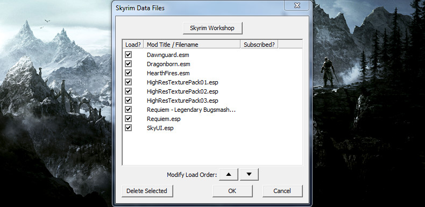This screenshot has height=207, width=425.
Task: Uncheck HighResTexturePack02.esp checkbox
Action: click(x=128, y=91)
